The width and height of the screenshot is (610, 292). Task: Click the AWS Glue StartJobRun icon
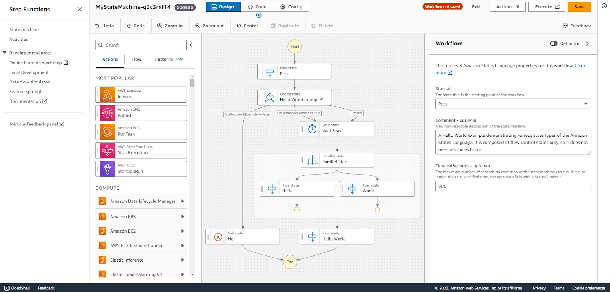point(107,169)
